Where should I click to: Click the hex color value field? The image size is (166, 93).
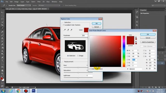(x=135, y=69)
